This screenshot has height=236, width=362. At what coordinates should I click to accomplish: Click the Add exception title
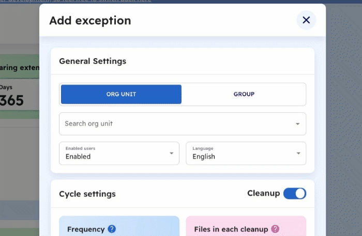click(90, 21)
